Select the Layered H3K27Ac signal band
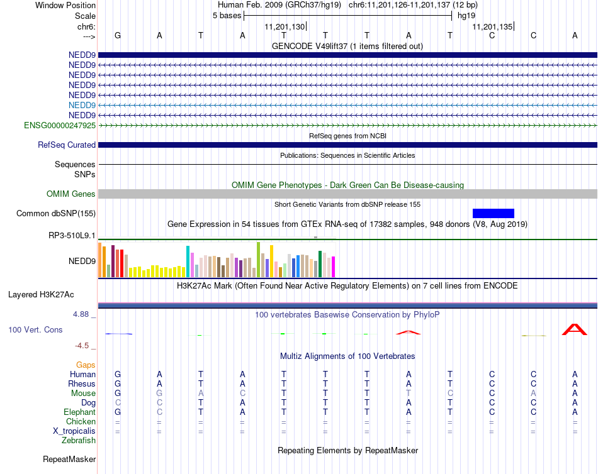 (347, 306)
